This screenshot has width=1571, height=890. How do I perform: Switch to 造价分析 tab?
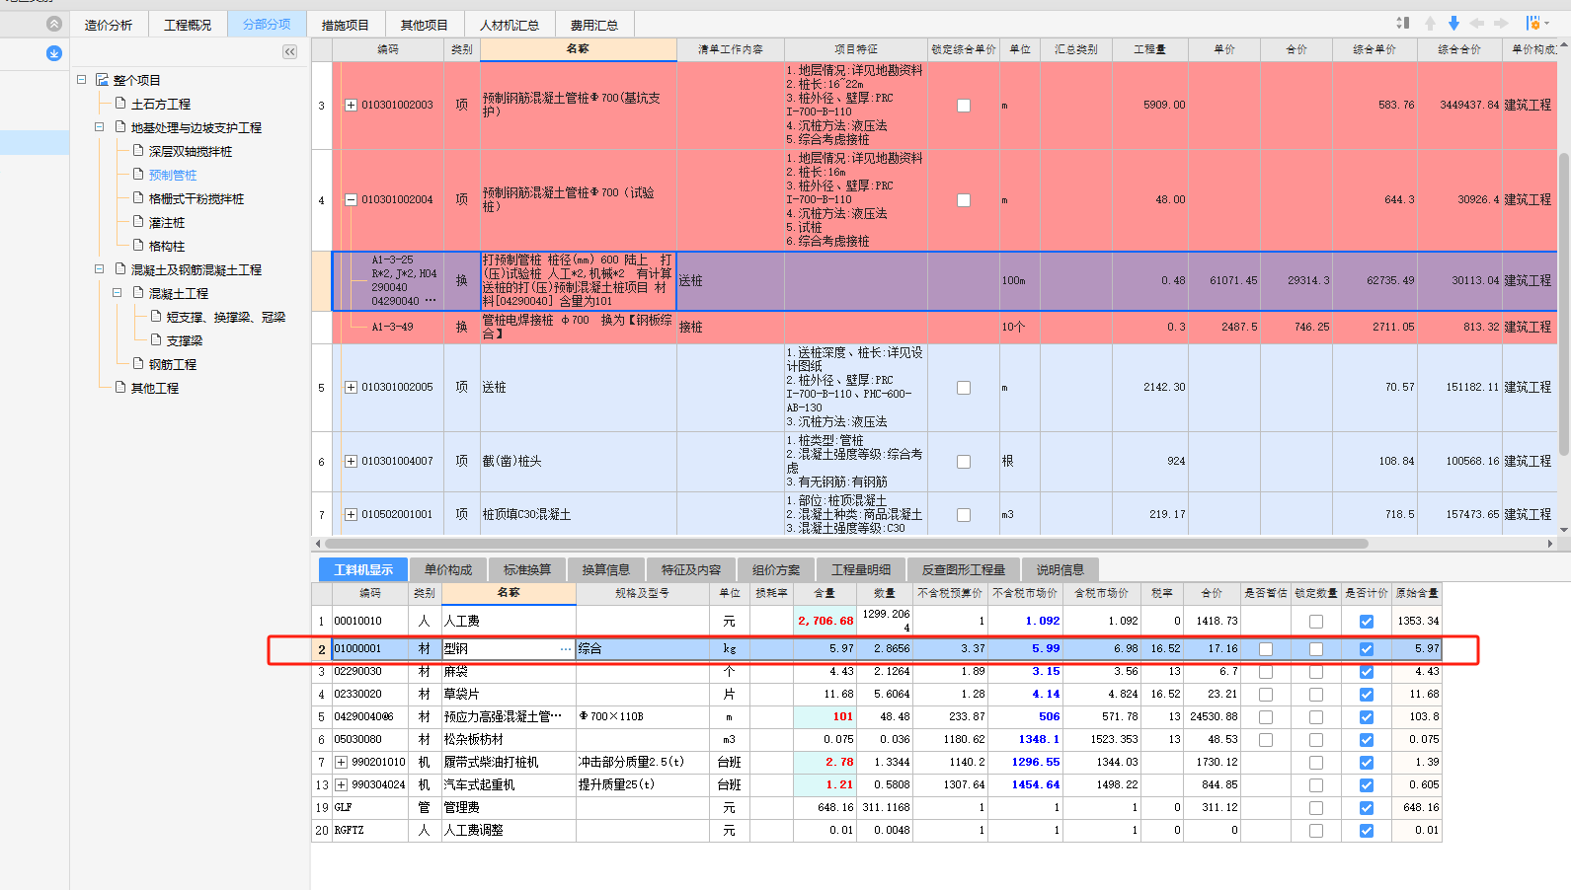pos(109,25)
